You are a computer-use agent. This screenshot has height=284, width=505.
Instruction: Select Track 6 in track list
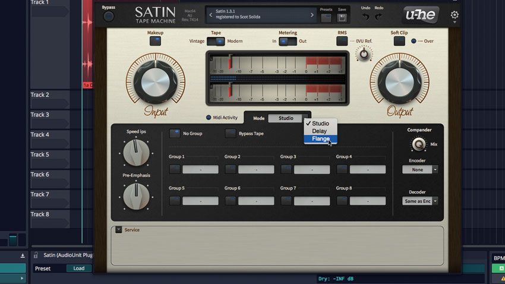click(x=40, y=175)
